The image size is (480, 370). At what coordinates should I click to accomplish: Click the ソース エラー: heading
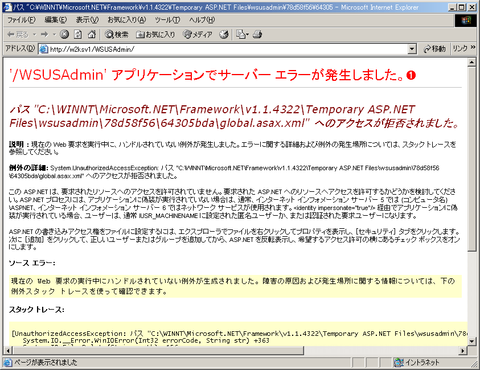coord(32,263)
